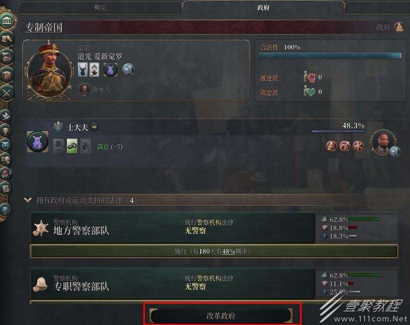
Task: Click the 政府 pawn icon at top right
Action: (x=399, y=27)
